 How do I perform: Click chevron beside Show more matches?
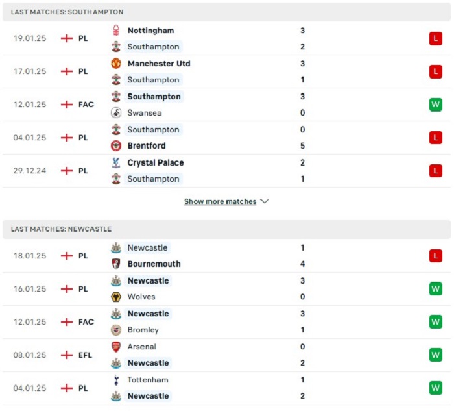coord(265,201)
